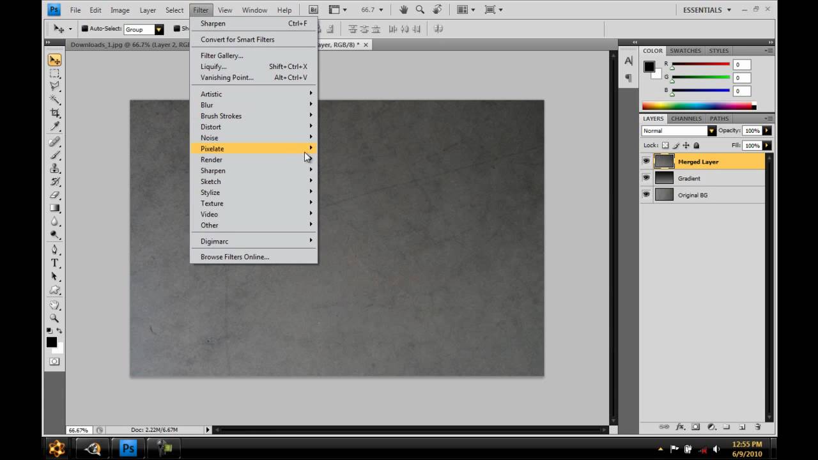818x460 pixels.
Task: Click the color spectrum ramp
Action: click(x=699, y=106)
